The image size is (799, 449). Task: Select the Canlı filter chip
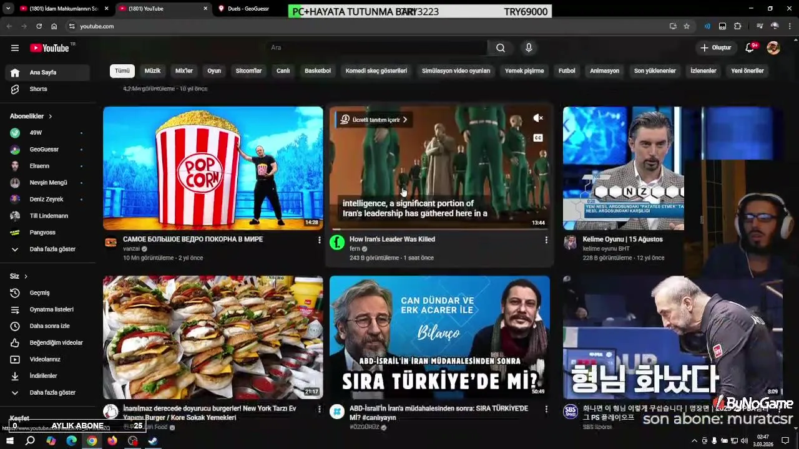283,71
